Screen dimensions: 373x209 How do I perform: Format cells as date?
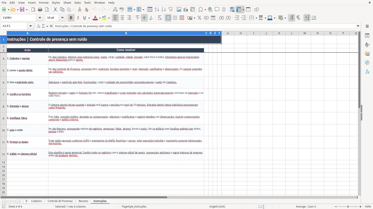213,18
